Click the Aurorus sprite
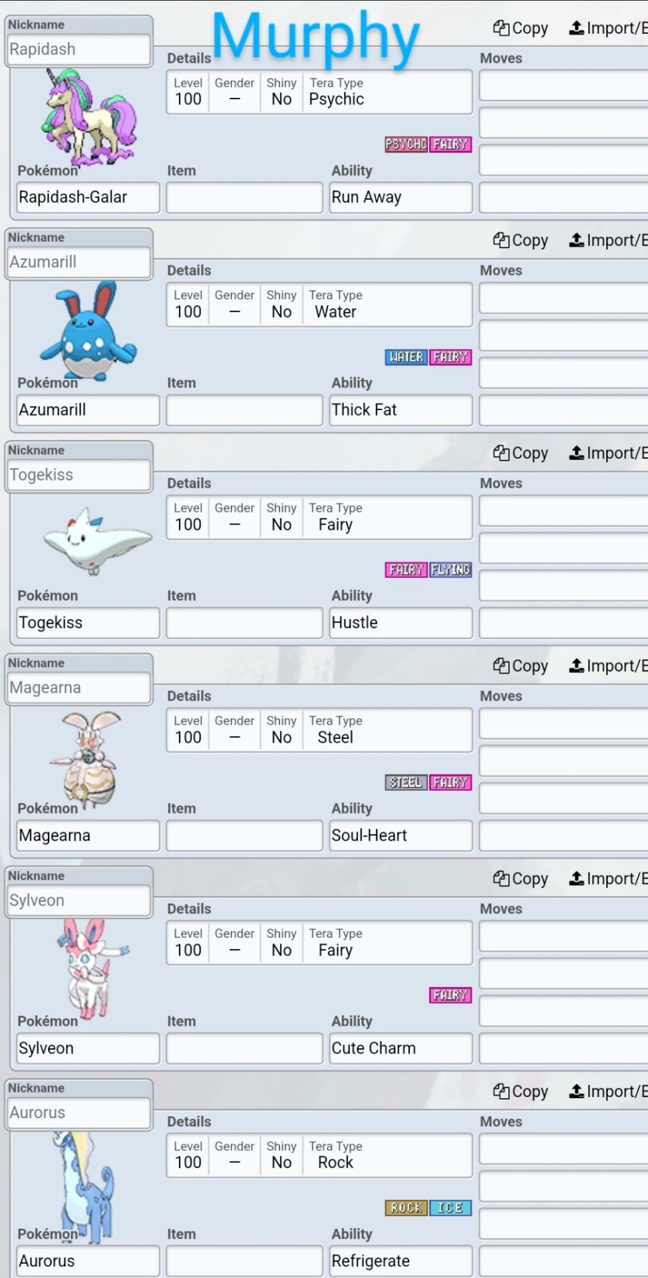The height and width of the screenshot is (1278, 648). pos(84,1188)
